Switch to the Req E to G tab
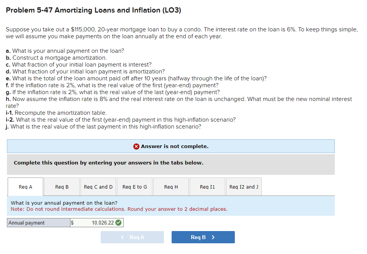This screenshot has width=367, height=254. point(134,186)
